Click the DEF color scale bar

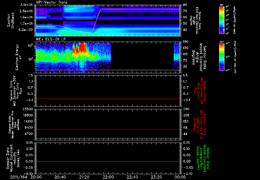point(221,57)
